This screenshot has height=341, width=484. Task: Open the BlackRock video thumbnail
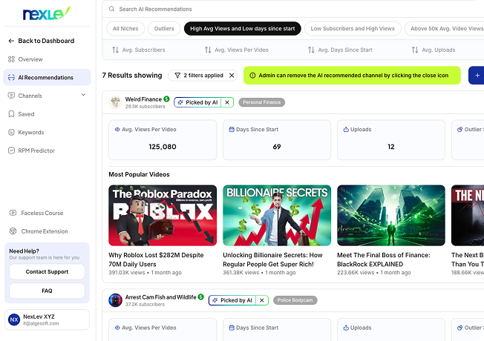(x=391, y=216)
